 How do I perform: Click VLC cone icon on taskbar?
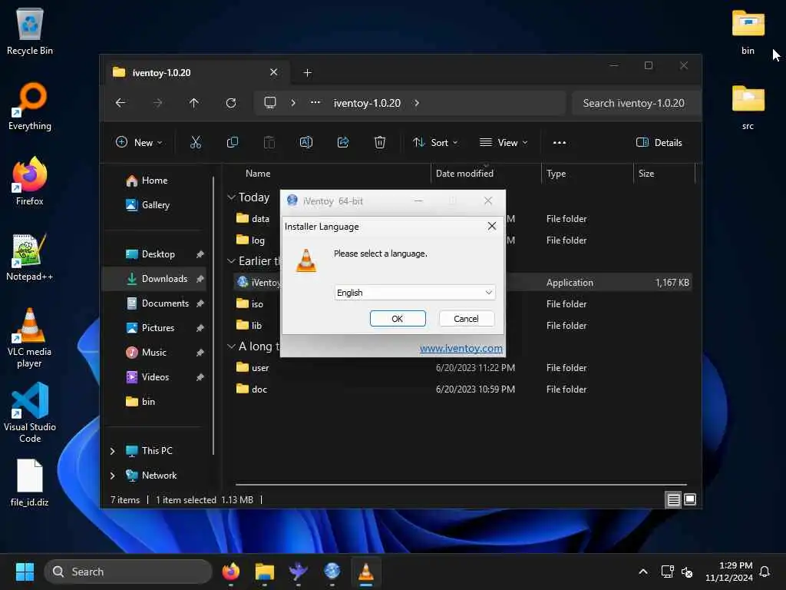tap(366, 572)
